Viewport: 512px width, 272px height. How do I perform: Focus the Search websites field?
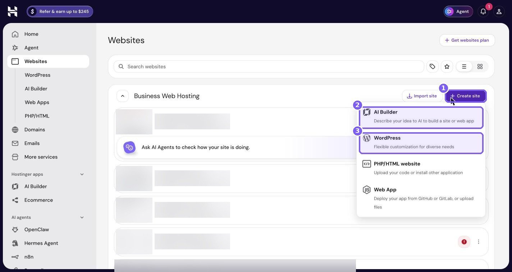269,66
